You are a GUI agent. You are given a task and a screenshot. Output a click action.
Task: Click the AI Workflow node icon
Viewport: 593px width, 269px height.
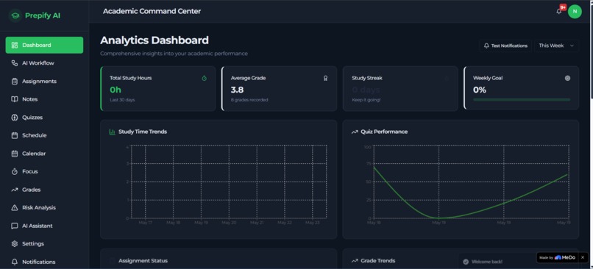[x=15, y=63]
